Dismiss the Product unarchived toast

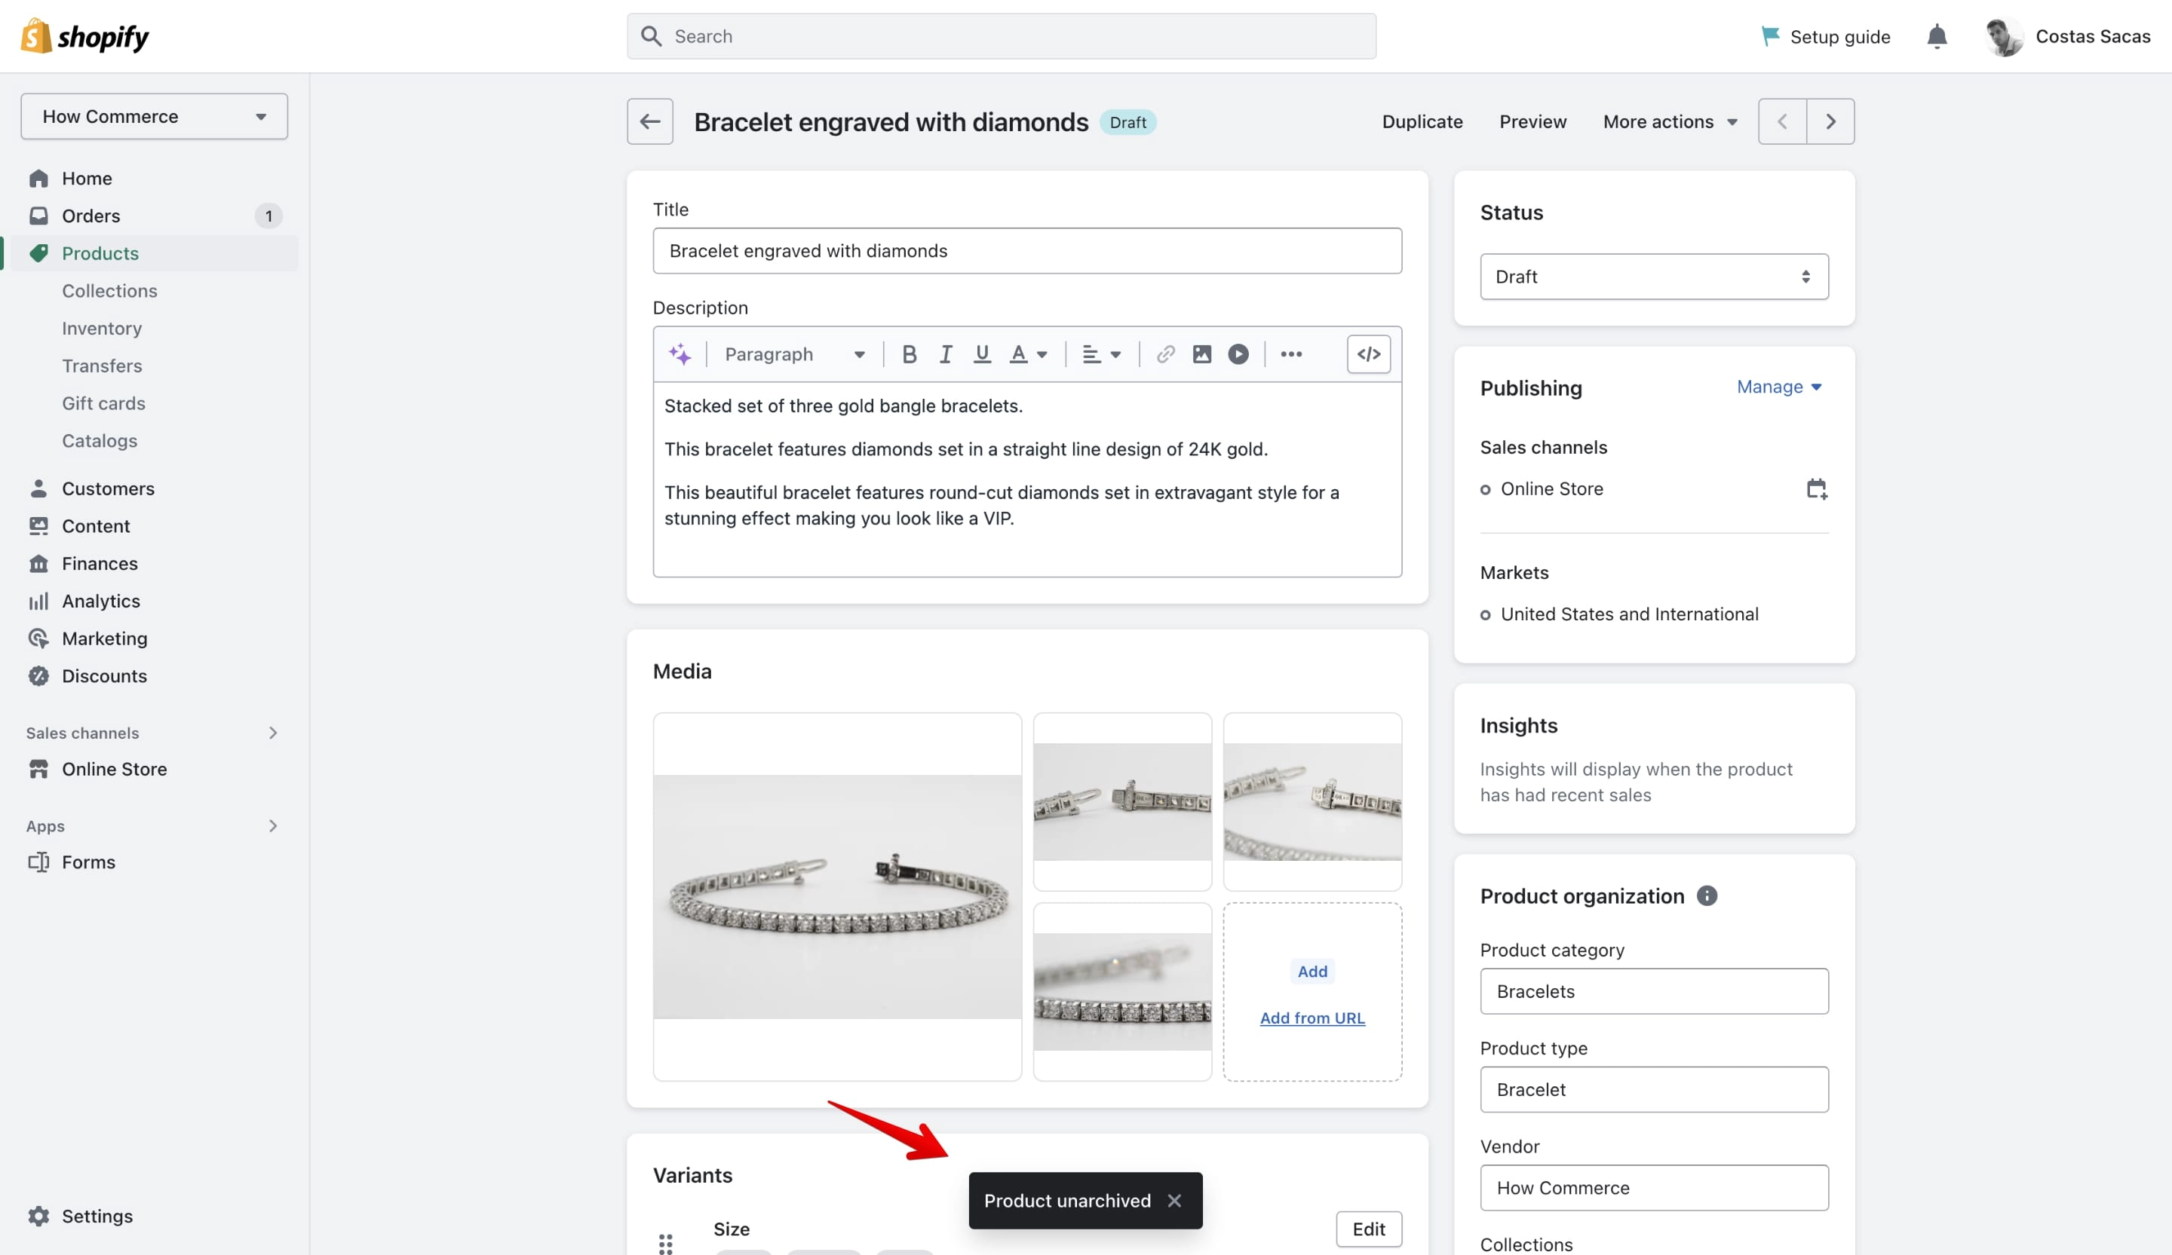coord(1174,1201)
